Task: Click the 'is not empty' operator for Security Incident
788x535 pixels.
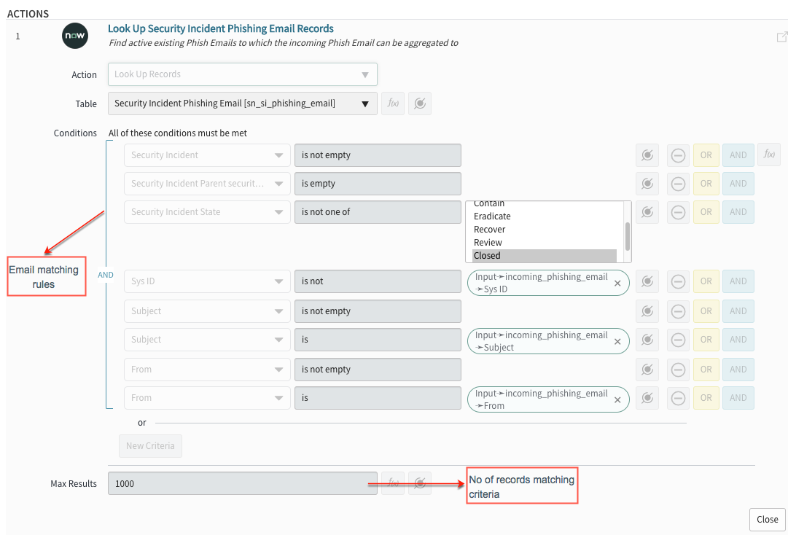Action: tap(378, 155)
